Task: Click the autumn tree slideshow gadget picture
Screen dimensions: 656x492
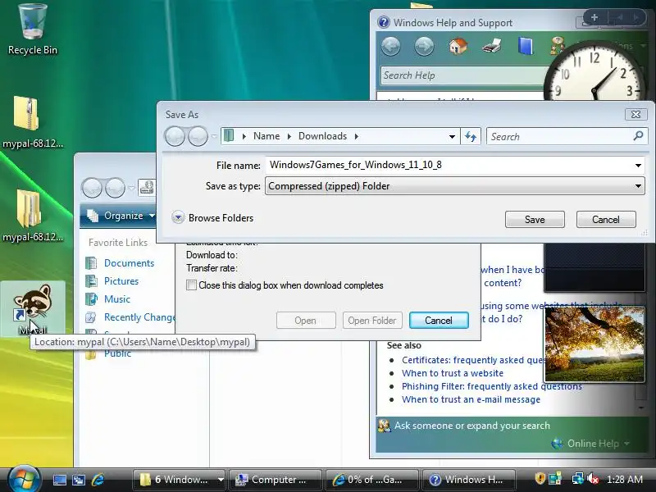Action: (x=594, y=344)
